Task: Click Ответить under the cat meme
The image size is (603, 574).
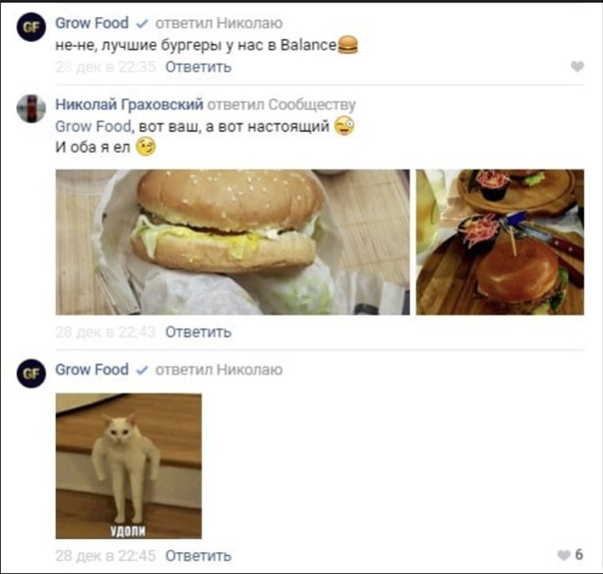Action: pos(199,556)
